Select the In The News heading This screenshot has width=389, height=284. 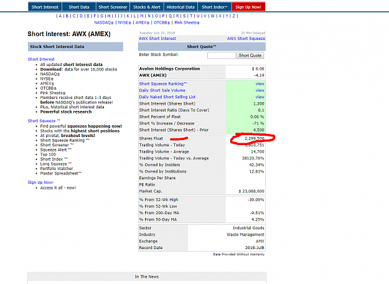pyautogui.click(x=147, y=277)
